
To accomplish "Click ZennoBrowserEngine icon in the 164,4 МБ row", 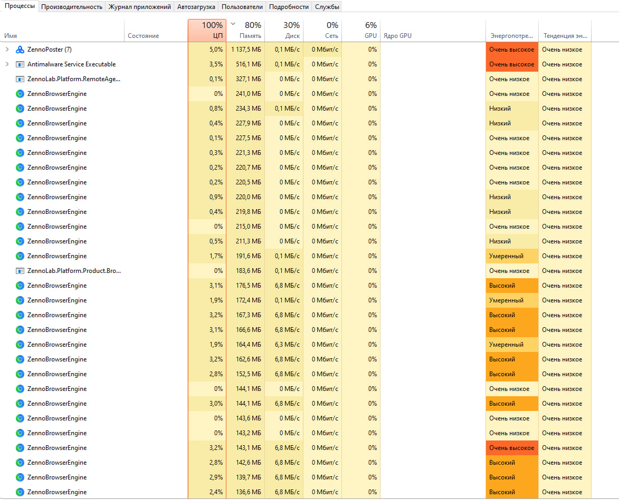I will point(20,345).
